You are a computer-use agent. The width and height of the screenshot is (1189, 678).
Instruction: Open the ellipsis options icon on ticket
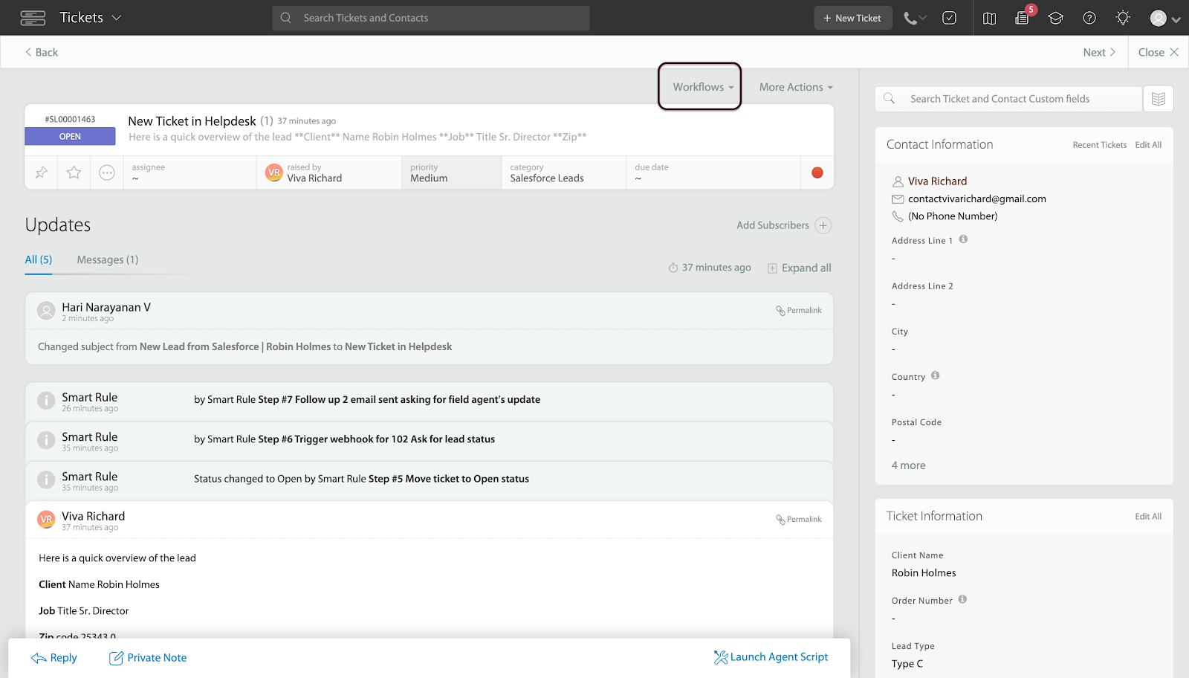pyautogui.click(x=107, y=172)
